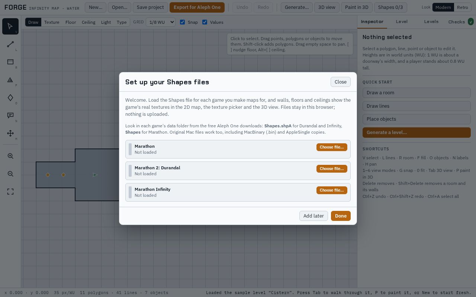
Task: Click Save project
Action: pyautogui.click(x=150, y=7)
